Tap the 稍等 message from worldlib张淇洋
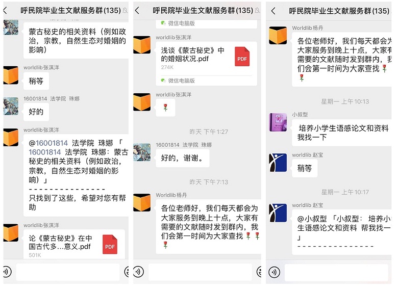 (36, 81)
